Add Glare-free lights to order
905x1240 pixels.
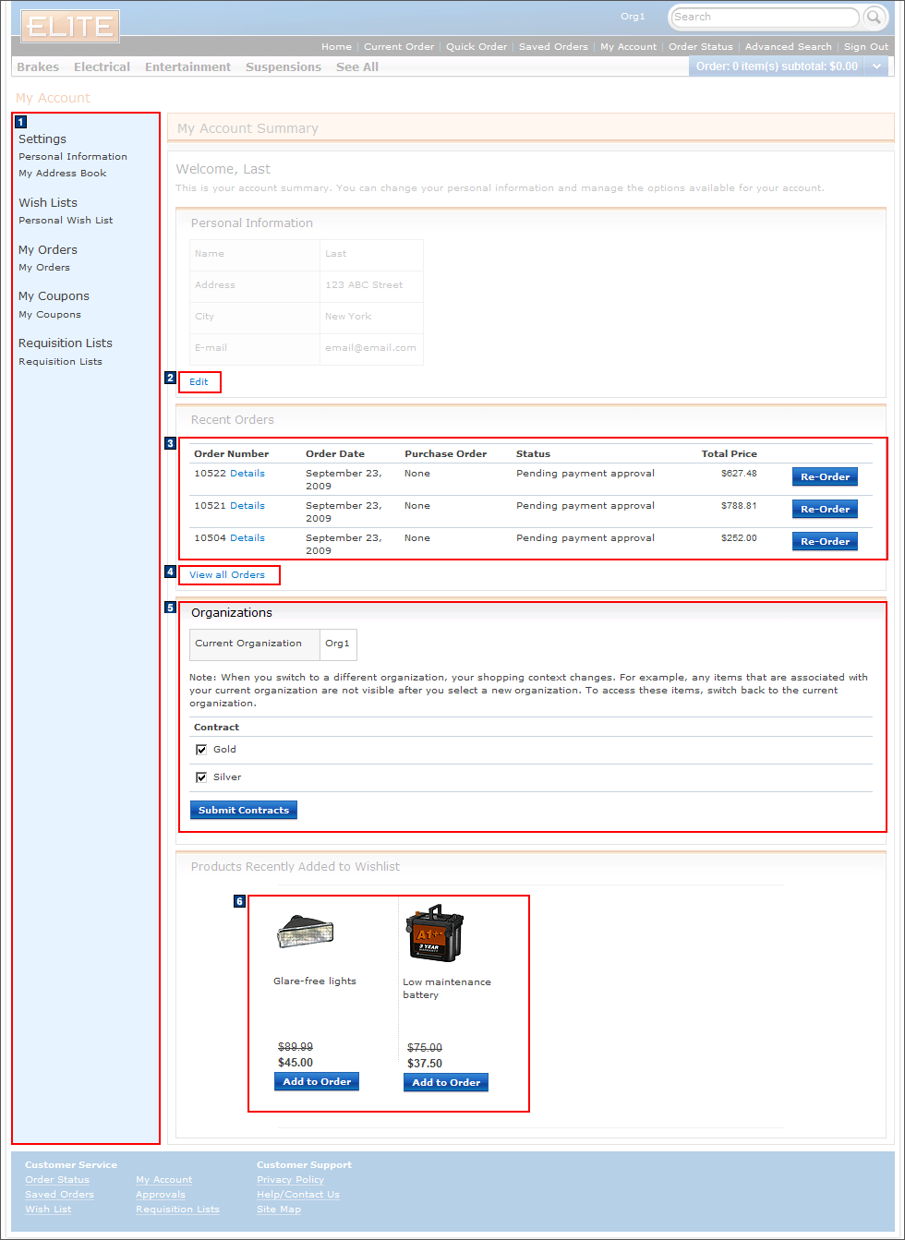point(317,1082)
